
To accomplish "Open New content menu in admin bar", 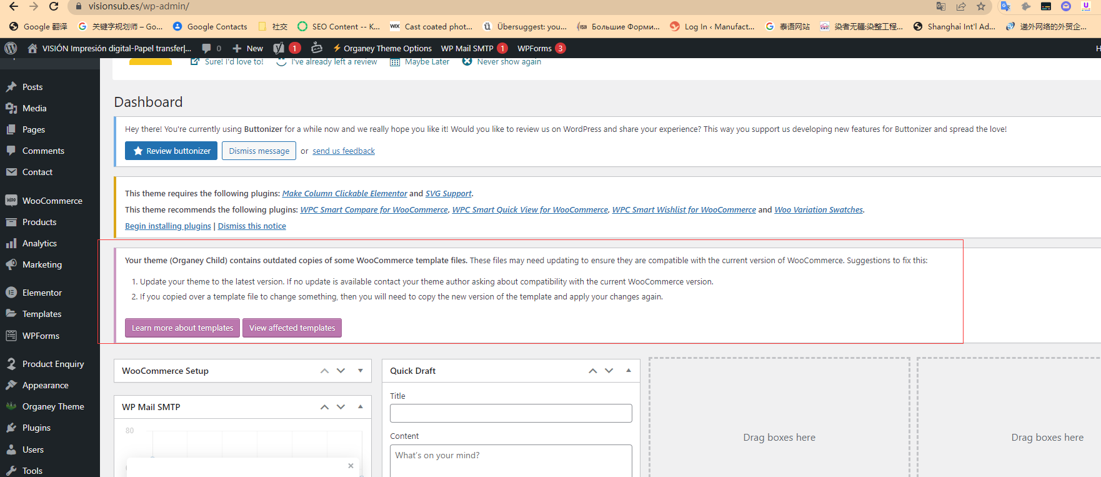I will (248, 48).
